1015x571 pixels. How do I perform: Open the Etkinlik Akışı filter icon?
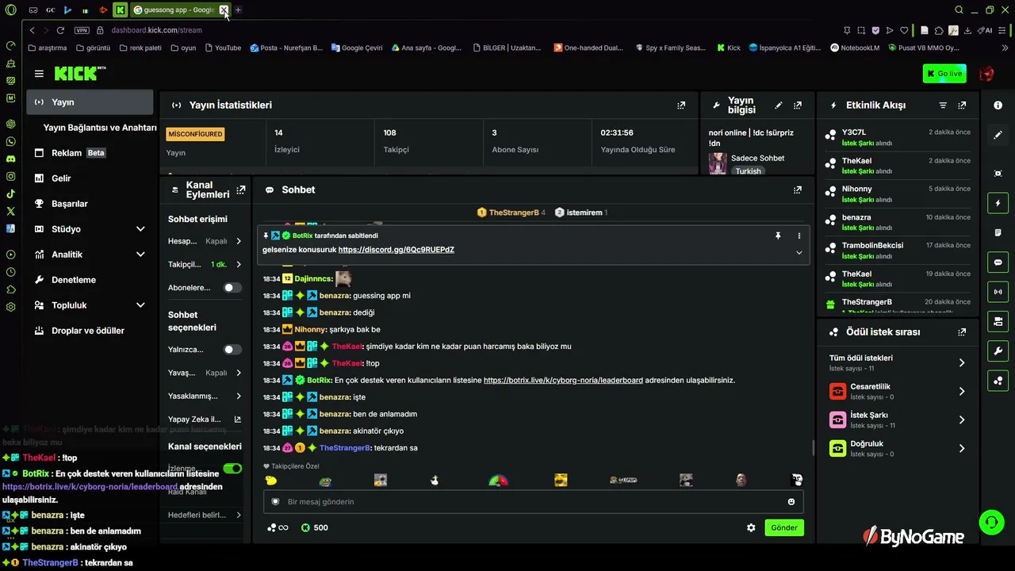click(943, 105)
